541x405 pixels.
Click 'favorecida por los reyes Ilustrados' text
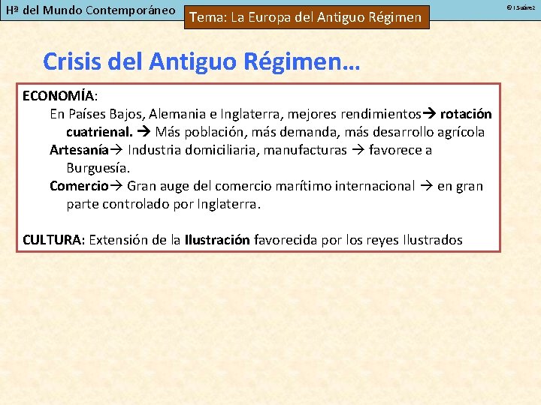(x=358, y=240)
